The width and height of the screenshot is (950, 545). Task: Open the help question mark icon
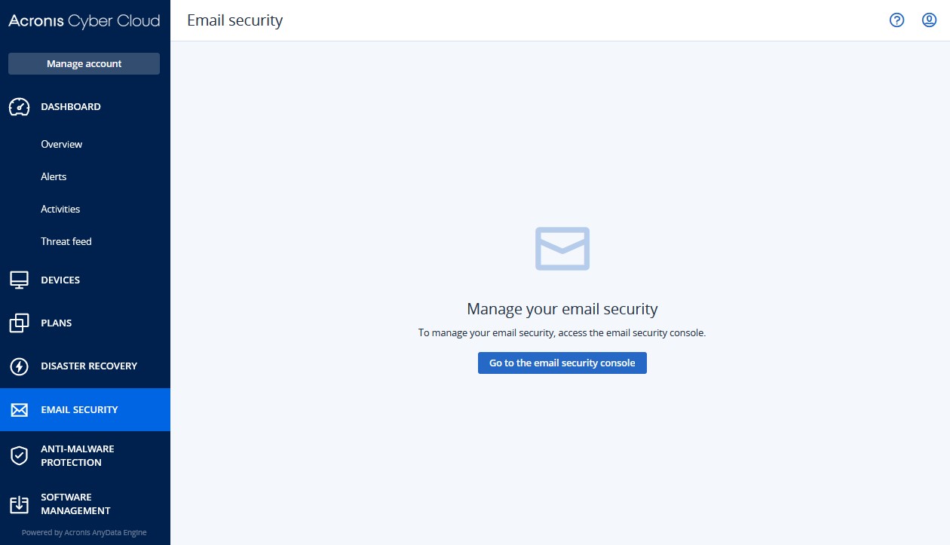(x=896, y=20)
